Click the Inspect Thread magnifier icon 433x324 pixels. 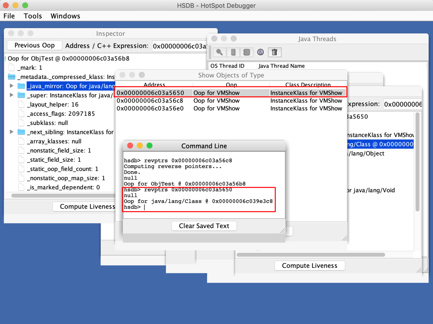[220, 52]
